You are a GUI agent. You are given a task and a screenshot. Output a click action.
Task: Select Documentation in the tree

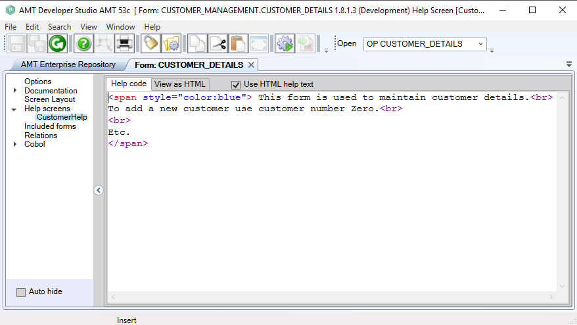51,91
